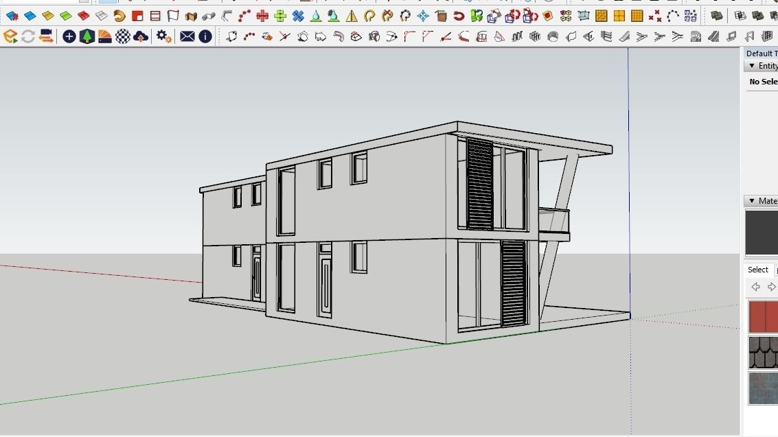Click the blue squares array icon
This screenshot has height=437, width=778.
pyautogui.click(x=691, y=16)
